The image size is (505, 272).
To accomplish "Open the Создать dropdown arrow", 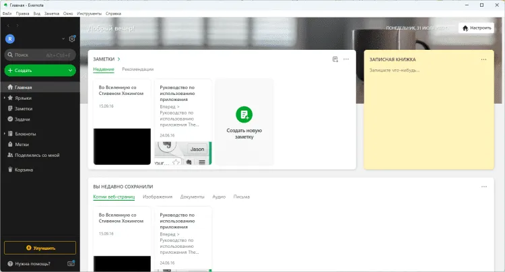I will tap(70, 71).
